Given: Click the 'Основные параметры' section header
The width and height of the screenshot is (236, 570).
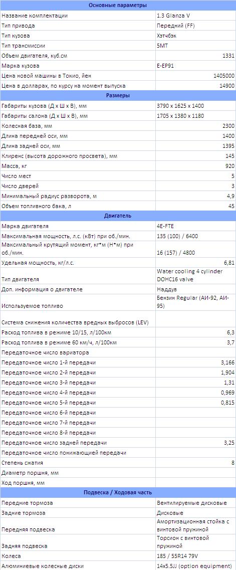Looking at the screenshot, I should 118,5.
